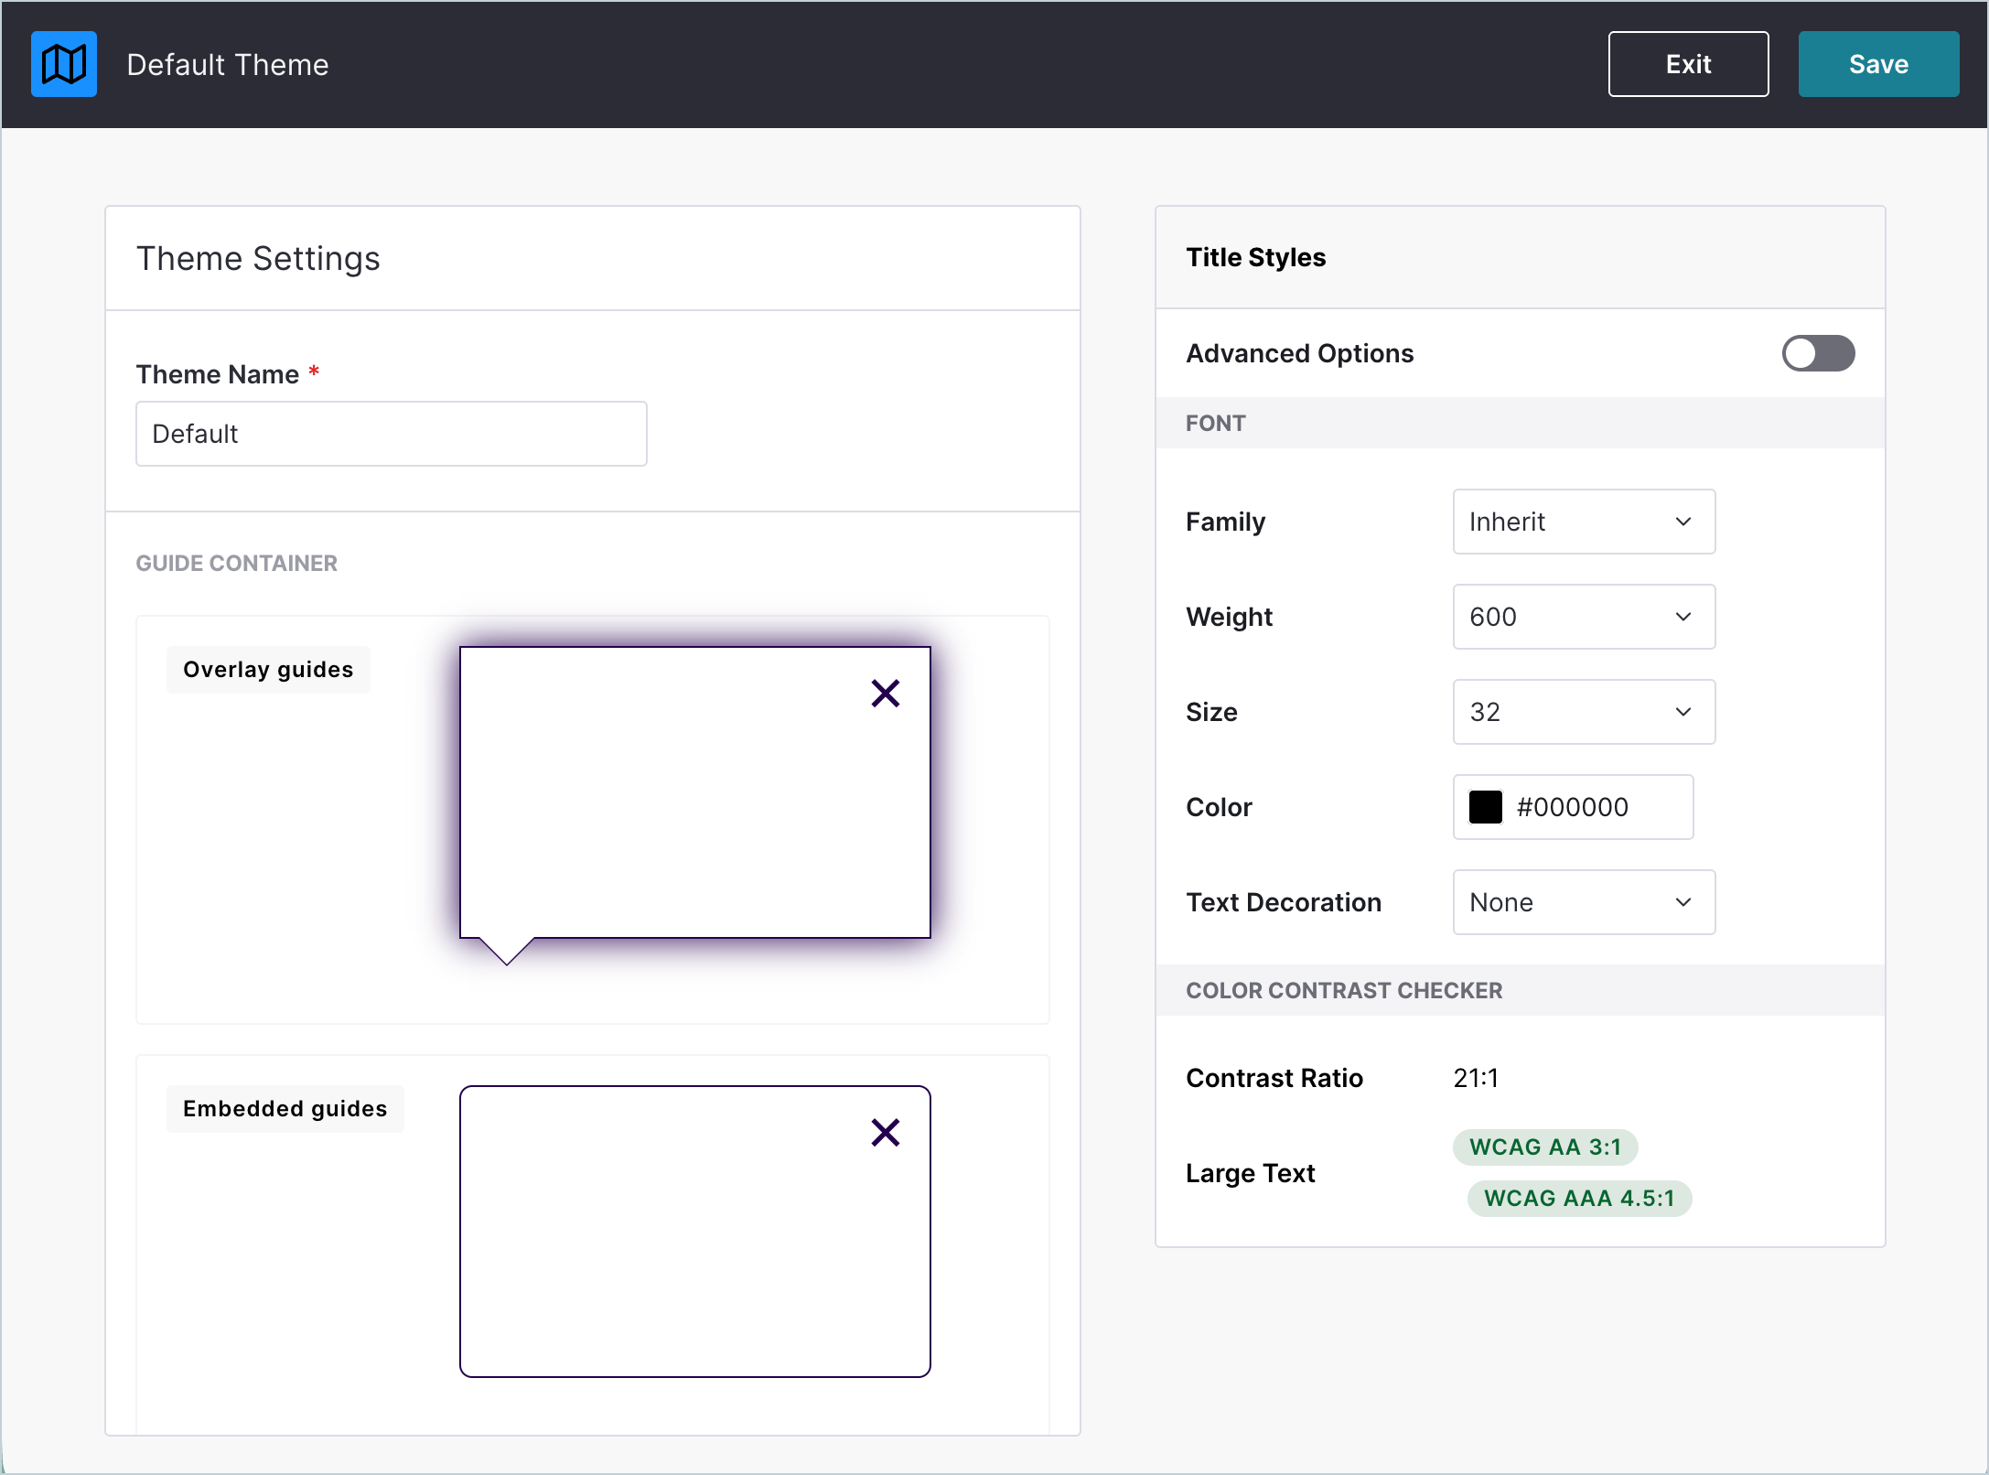Click the Exit button
Screen dimensions: 1989x1475
[x=1688, y=64]
